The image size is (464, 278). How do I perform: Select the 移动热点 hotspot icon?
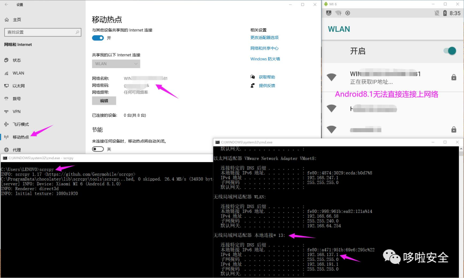6,137
